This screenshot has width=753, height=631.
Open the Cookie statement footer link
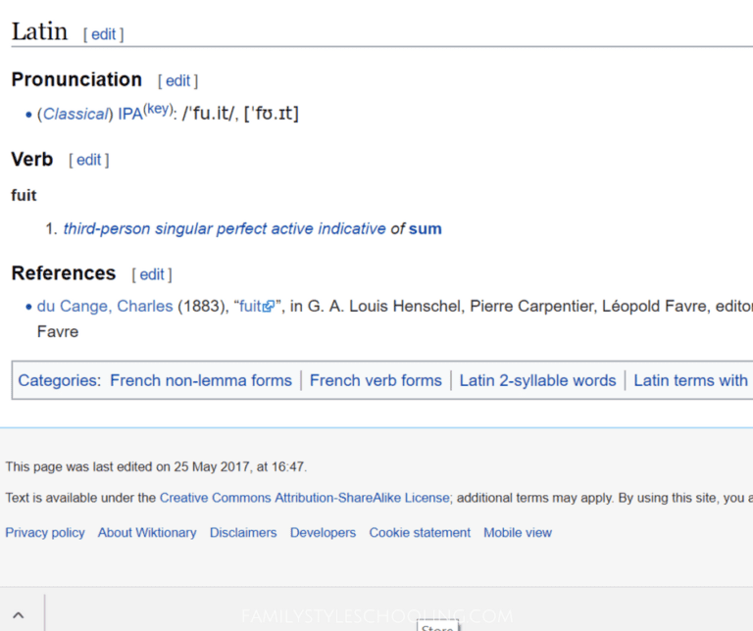tap(420, 533)
